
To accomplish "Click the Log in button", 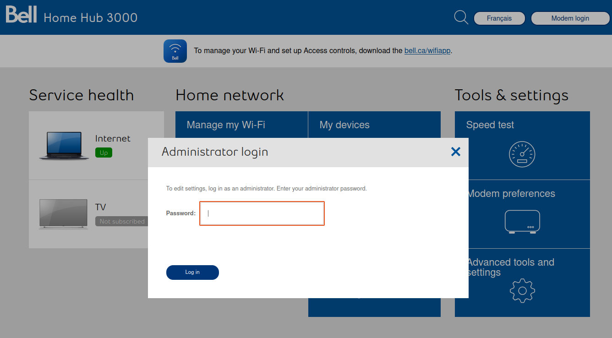I will [192, 272].
